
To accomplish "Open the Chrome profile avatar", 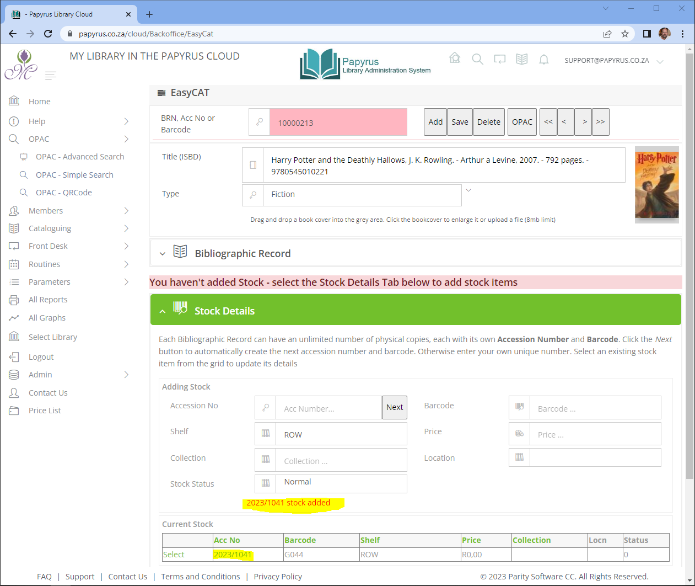I will 665,34.
